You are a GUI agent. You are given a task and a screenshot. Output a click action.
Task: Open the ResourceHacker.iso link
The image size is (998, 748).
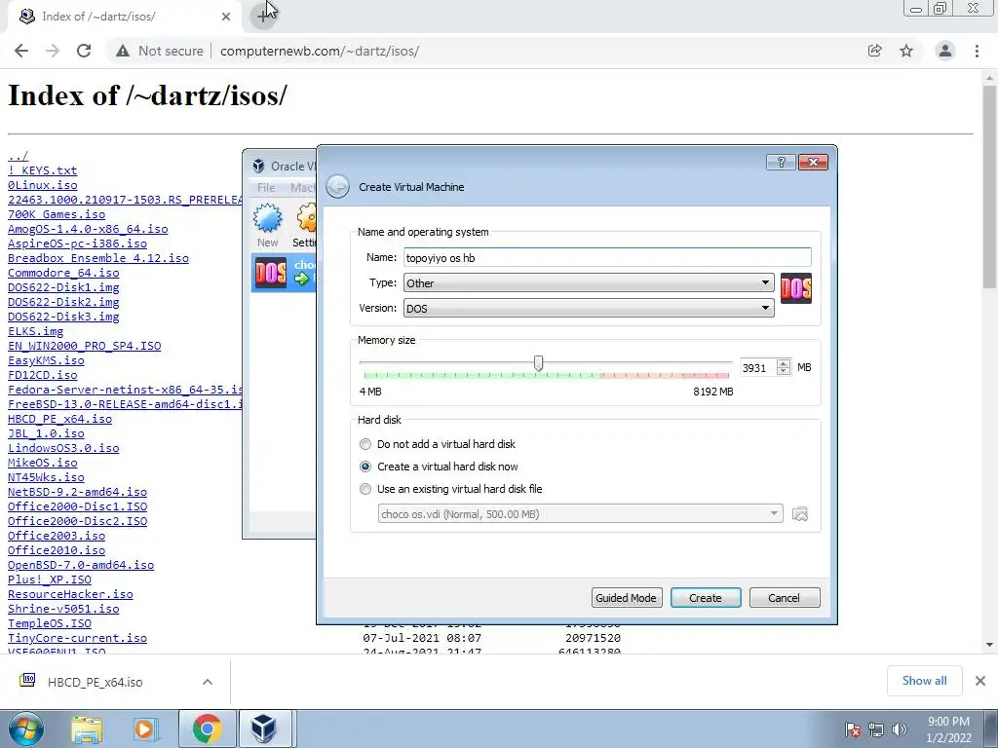click(70, 594)
